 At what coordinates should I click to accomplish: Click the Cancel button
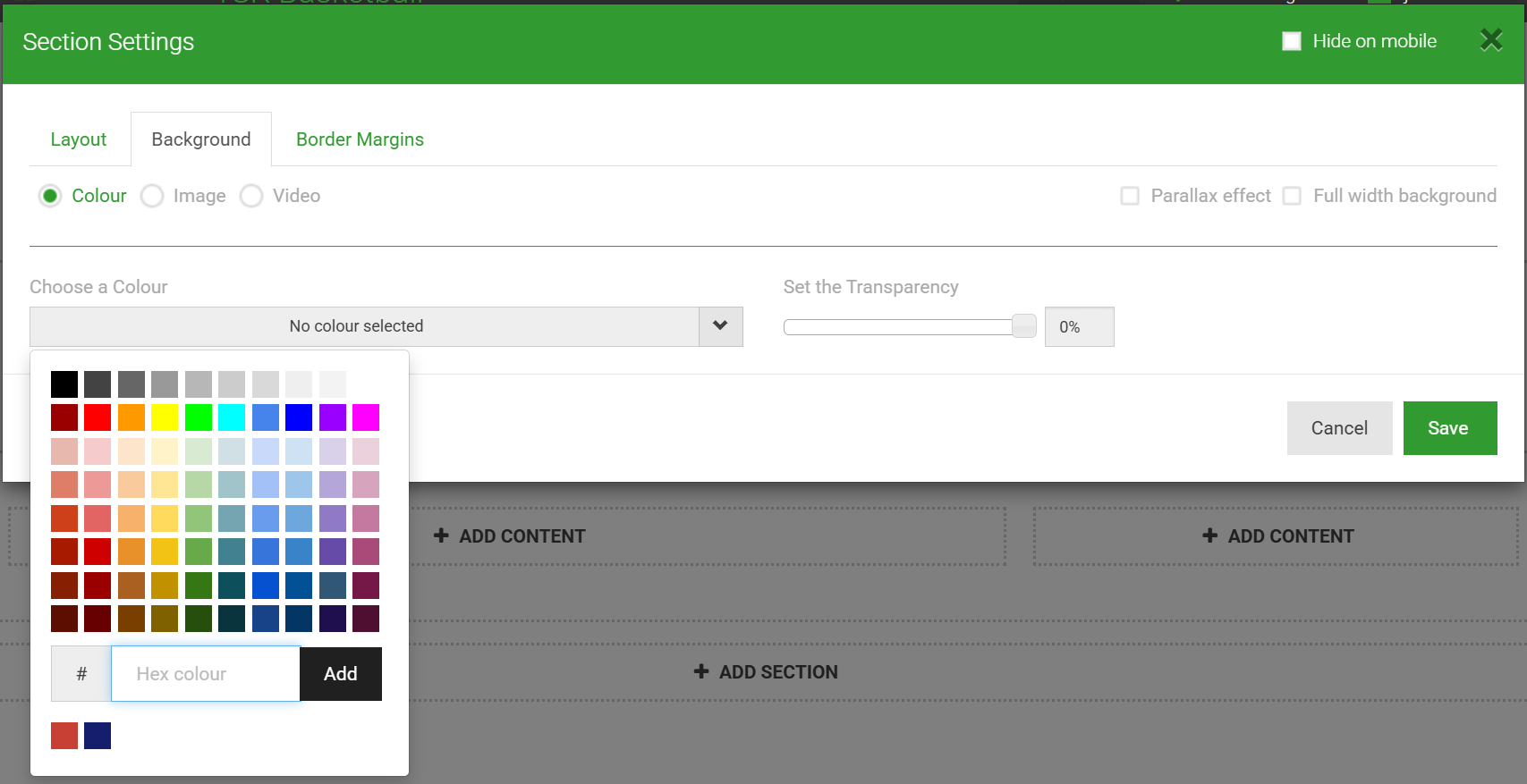tap(1339, 428)
